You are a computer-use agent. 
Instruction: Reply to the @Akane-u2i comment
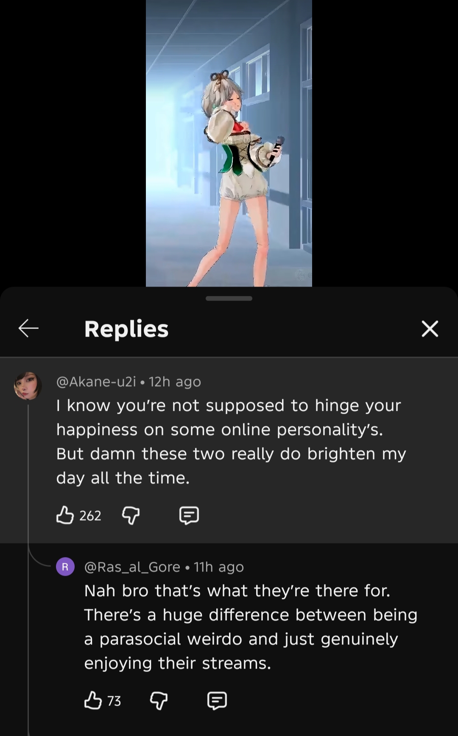tap(189, 516)
